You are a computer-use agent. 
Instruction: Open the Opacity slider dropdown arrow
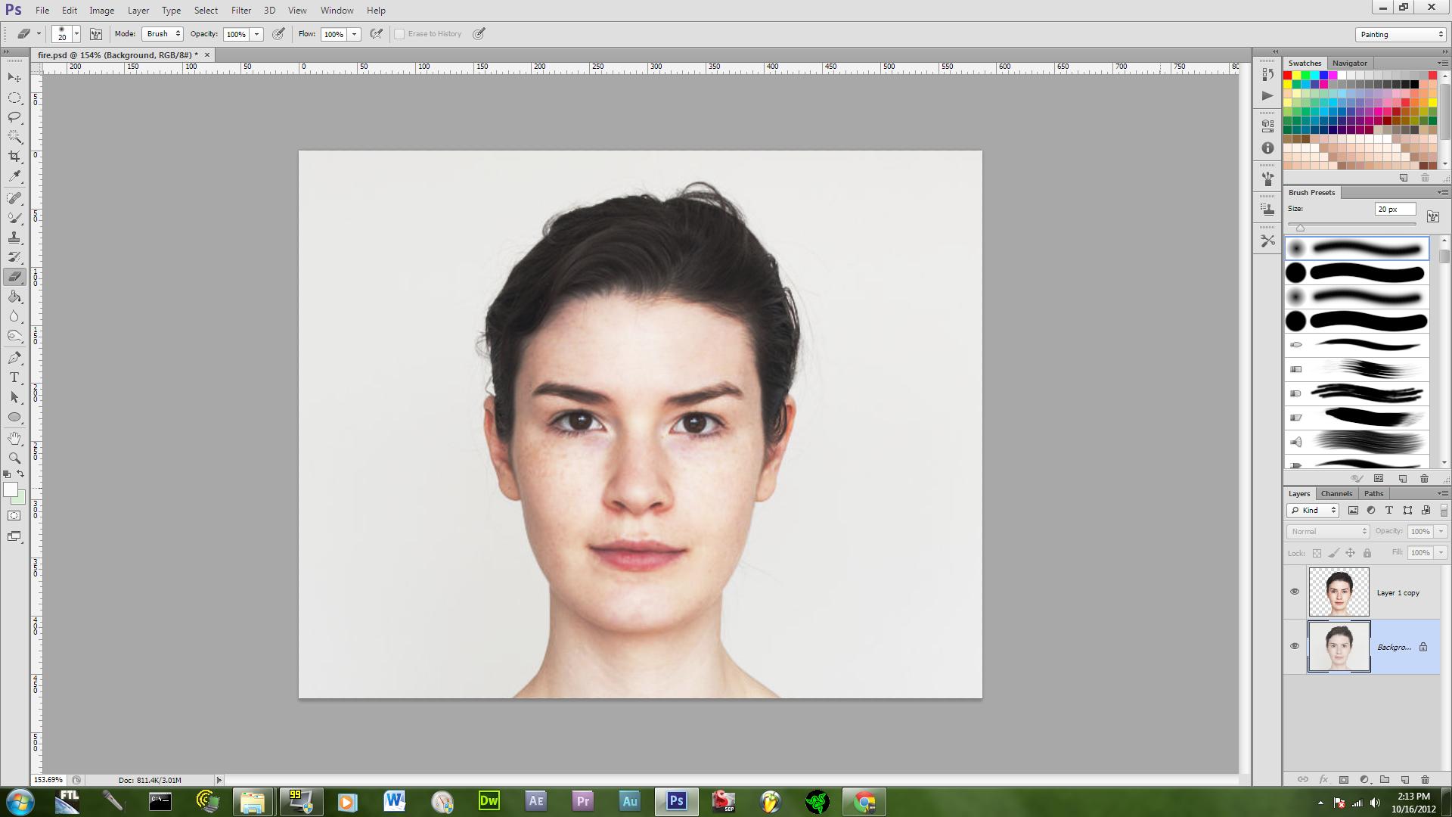click(257, 34)
